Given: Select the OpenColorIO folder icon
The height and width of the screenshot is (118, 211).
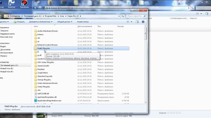Looking at the screenshot, I should (x=36, y=66).
